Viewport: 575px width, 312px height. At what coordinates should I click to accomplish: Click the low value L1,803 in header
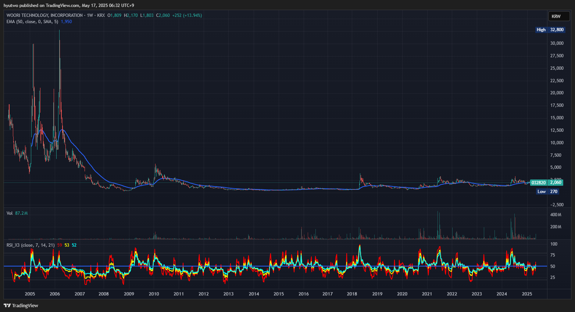147,15
